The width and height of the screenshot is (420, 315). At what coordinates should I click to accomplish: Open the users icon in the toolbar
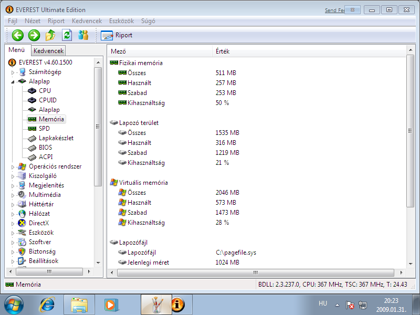[x=83, y=35]
